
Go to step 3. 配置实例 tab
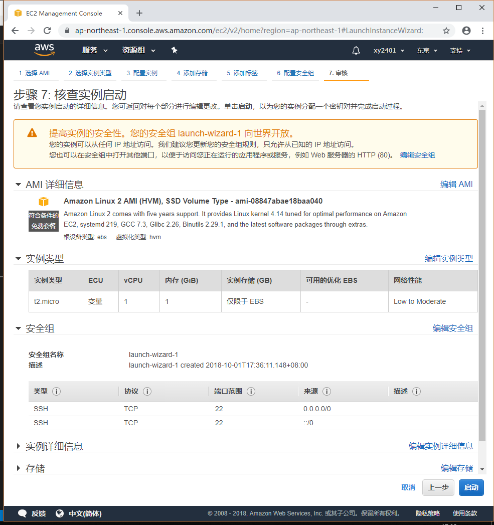(x=141, y=73)
